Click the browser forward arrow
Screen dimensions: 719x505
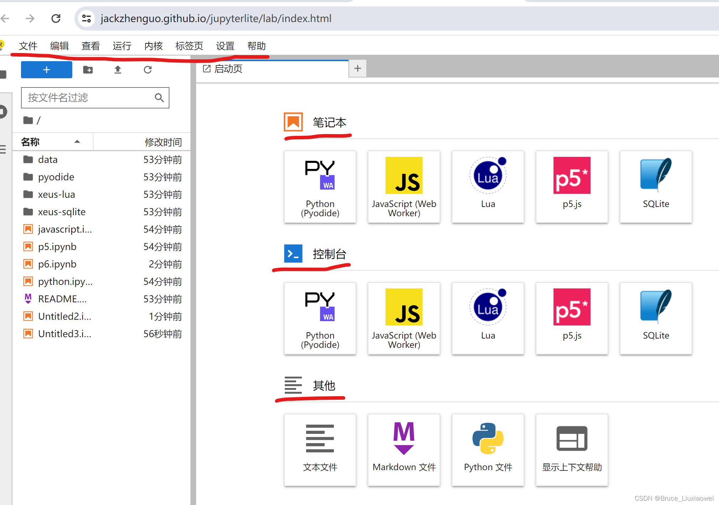[30, 18]
